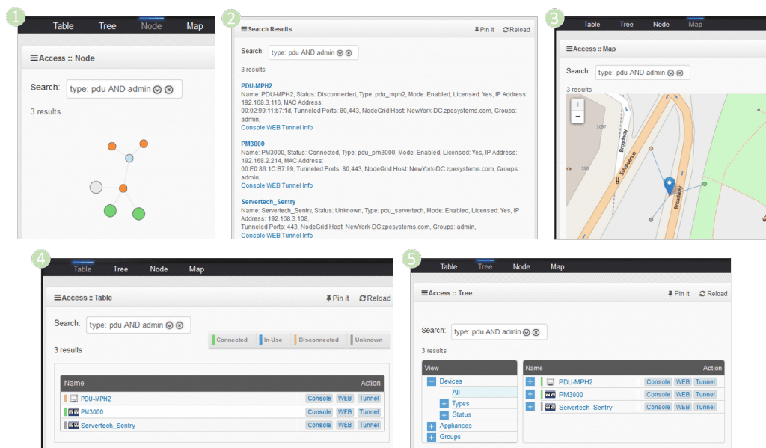Screen dimensions: 766x448
Task: Zoom in on the map with plus button
Action: [577, 105]
